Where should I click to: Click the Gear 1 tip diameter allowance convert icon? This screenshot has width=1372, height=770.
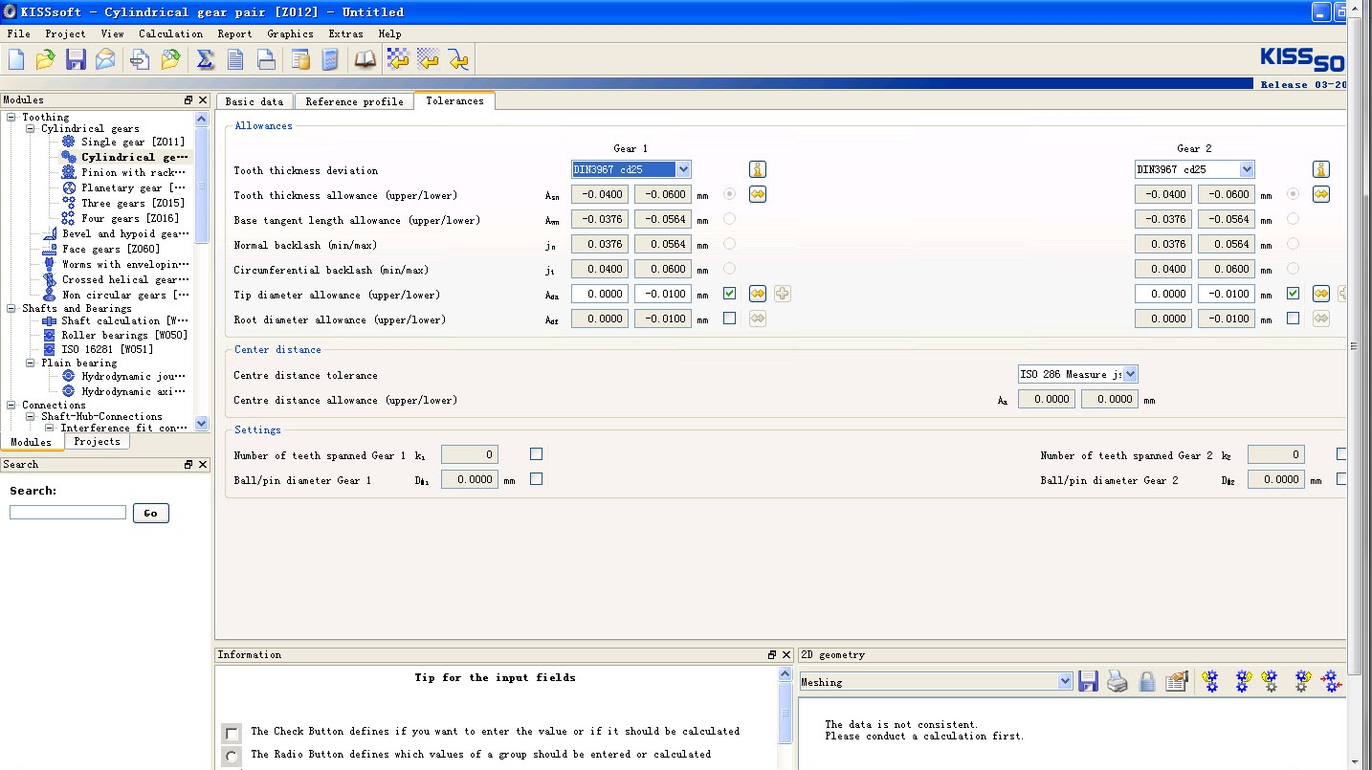pyautogui.click(x=757, y=294)
